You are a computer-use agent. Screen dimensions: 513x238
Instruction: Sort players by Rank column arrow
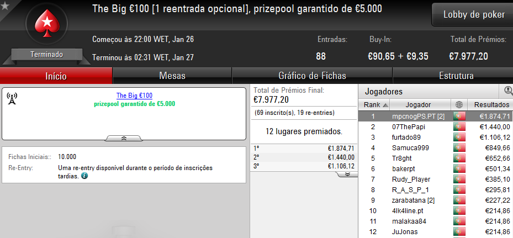pyautogui.click(x=385, y=105)
